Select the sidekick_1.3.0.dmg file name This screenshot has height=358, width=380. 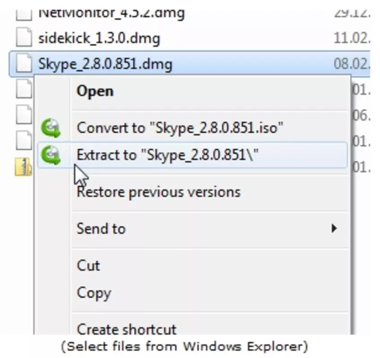click(x=99, y=38)
